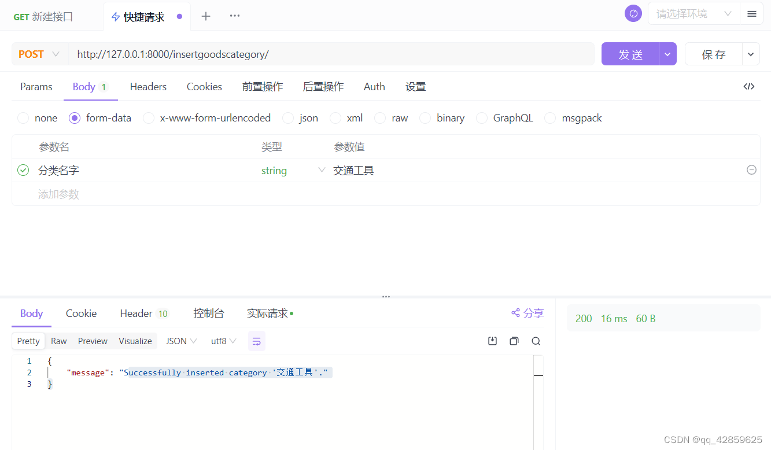Switch response view to Preview
Viewport: 771px width, 450px height.
[93, 341]
